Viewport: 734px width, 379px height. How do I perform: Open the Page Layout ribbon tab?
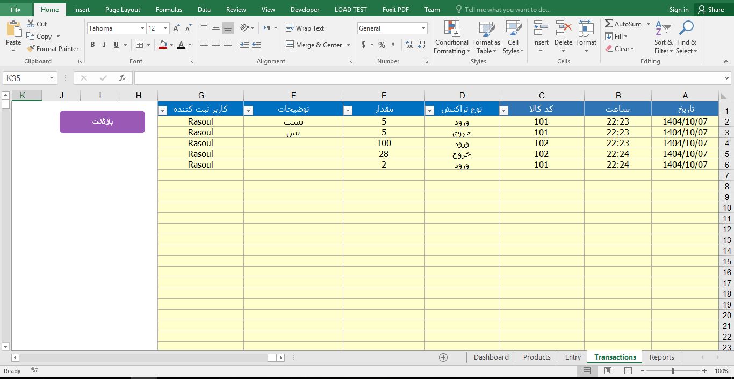pos(123,9)
